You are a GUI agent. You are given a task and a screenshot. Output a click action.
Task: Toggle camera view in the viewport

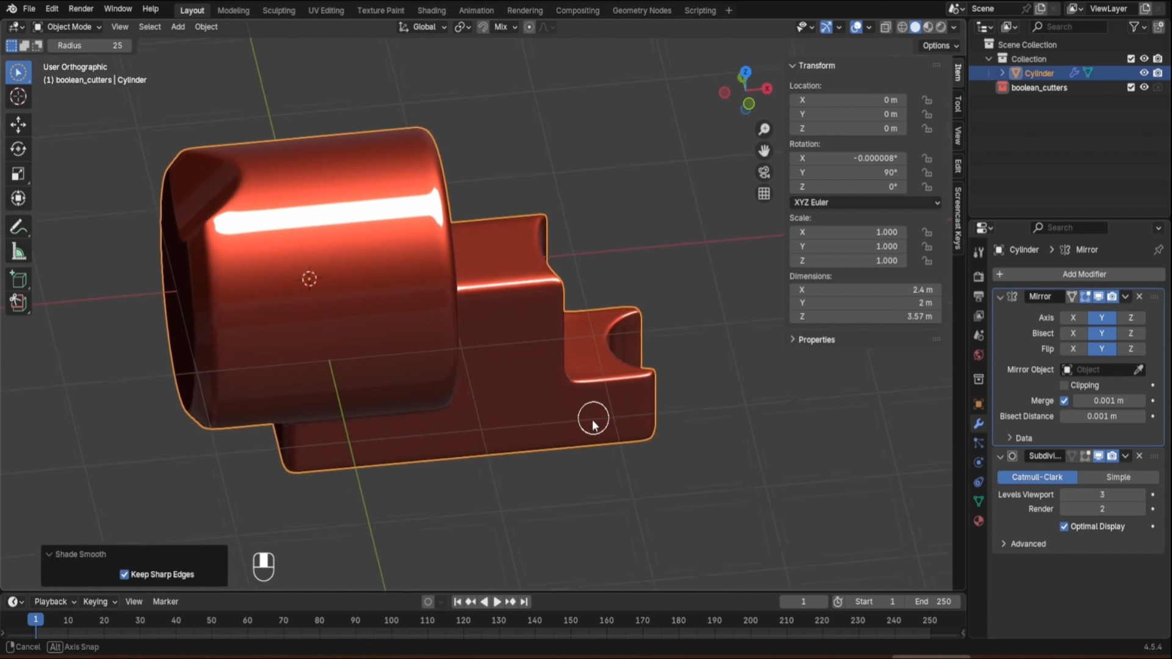[764, 172]
